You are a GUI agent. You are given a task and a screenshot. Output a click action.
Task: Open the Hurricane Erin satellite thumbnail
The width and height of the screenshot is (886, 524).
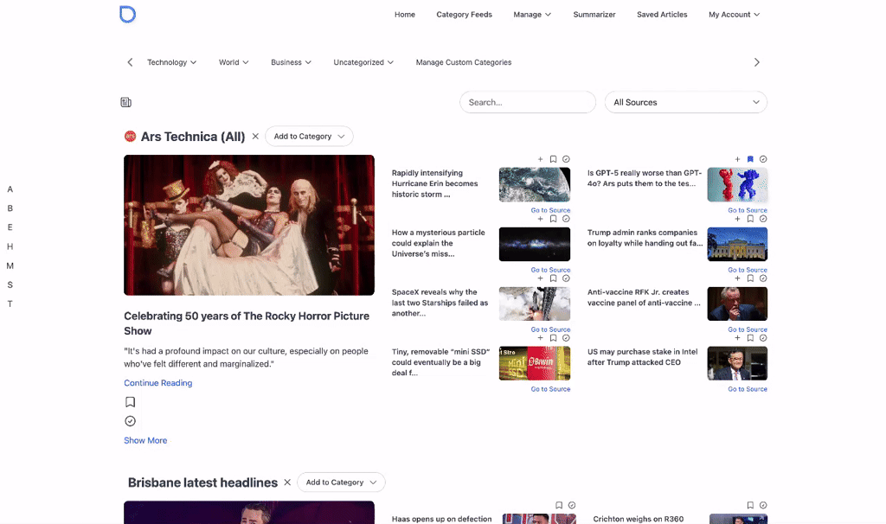[535, 185]
